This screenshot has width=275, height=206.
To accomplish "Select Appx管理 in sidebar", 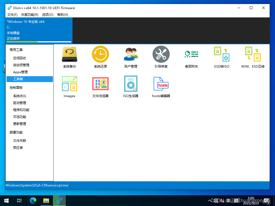I will click(20, 72).
